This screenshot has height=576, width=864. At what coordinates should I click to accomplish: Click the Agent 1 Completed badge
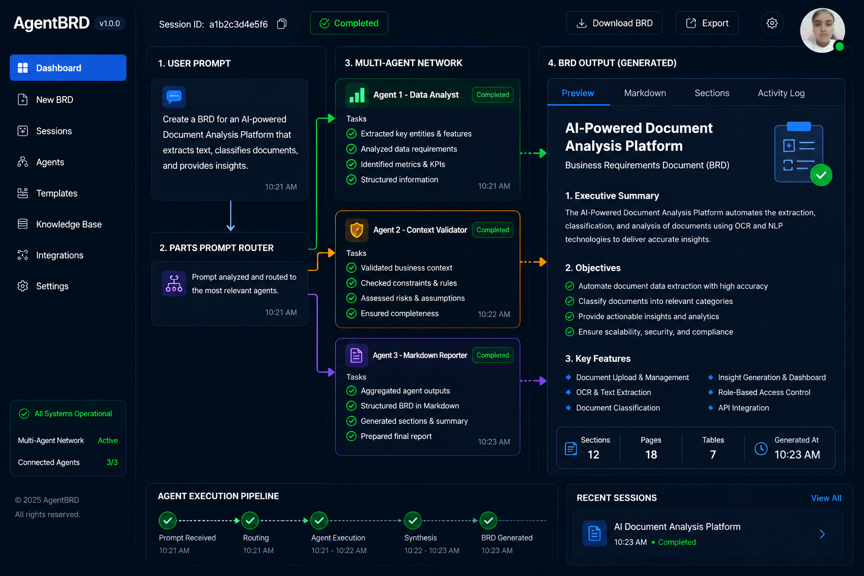pyautogui.click(x=492, y=94)
